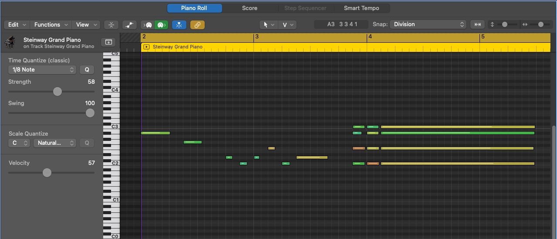Click the C0 key on the piano keyboard

point(111,236)
